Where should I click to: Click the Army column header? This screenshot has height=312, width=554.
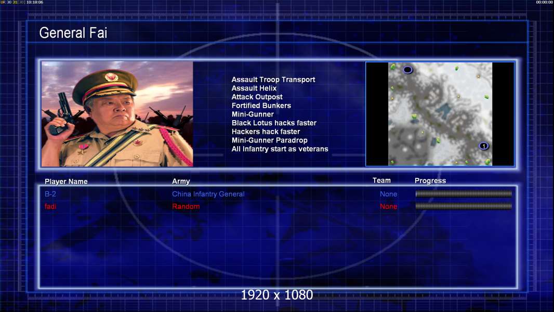181,181
